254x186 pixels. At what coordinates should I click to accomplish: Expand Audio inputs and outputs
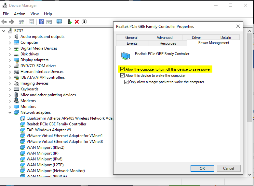[10, 37]
